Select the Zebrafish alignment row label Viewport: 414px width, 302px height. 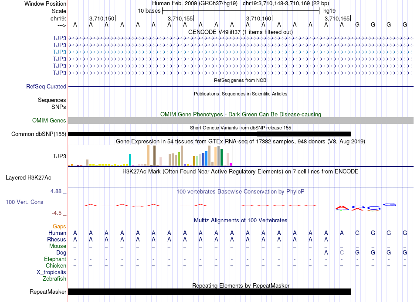tap(54, 279)
